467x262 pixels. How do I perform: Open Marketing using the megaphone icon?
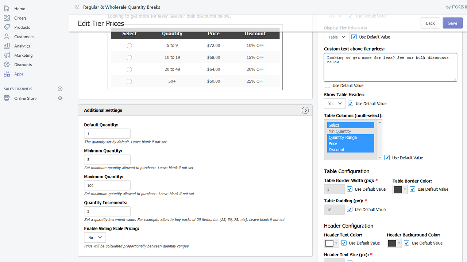(7, 55)
